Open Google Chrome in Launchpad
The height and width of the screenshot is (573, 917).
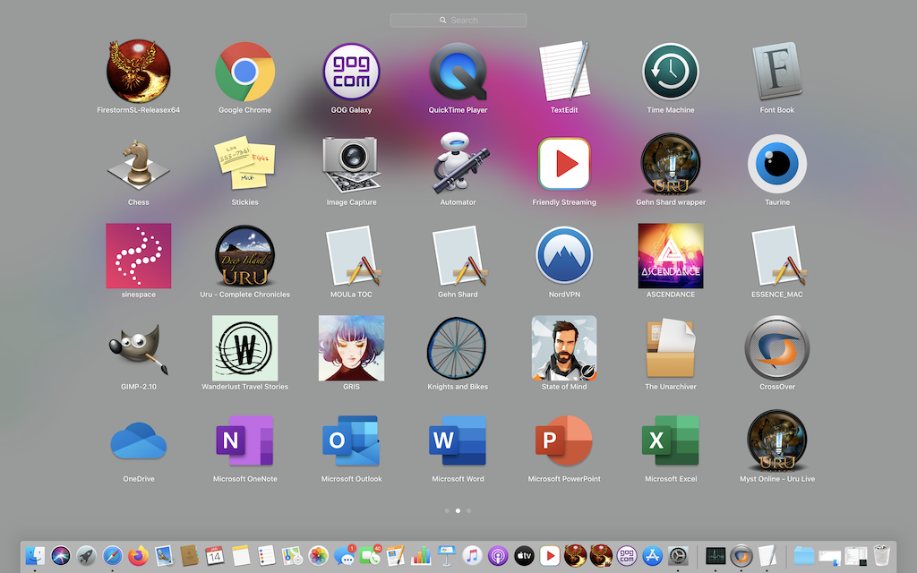(244, 72)
